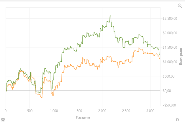This screenshot has width=185, height=123.
Task: Click the $0,00 y-axis label
Action: point(167,91)
